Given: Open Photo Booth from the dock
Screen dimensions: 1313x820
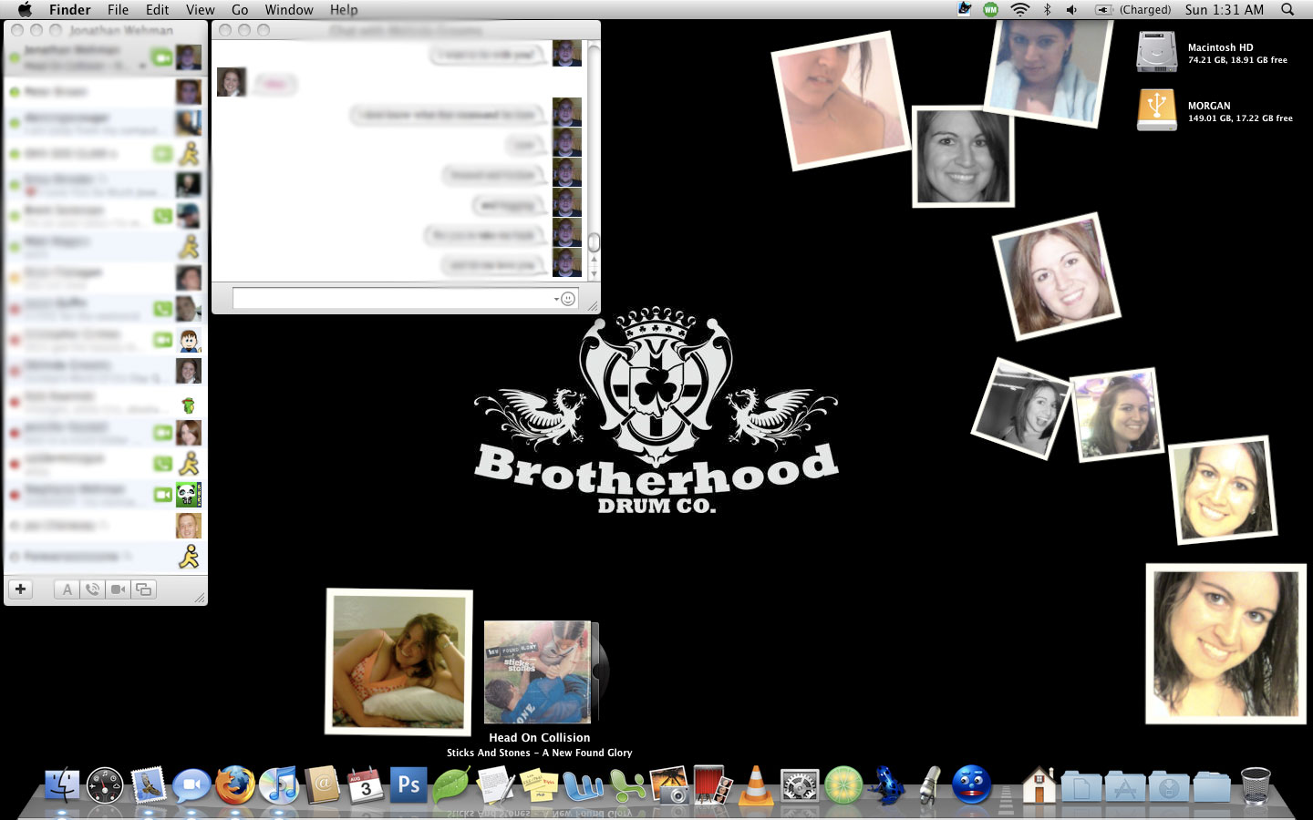Looking at the screenshot, I should [712, 784].
